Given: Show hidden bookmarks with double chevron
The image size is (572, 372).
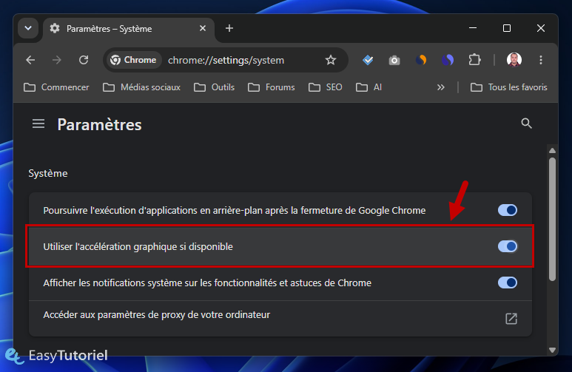Looking at the screenshot, I should [441, 87].
